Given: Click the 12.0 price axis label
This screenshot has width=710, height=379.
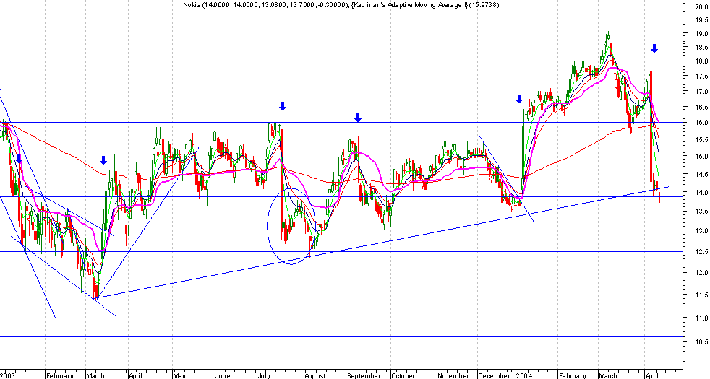Looking at the screenshot, I should [701, 273].
